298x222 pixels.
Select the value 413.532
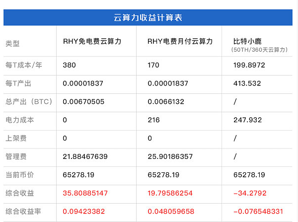(x=247, y=83)
